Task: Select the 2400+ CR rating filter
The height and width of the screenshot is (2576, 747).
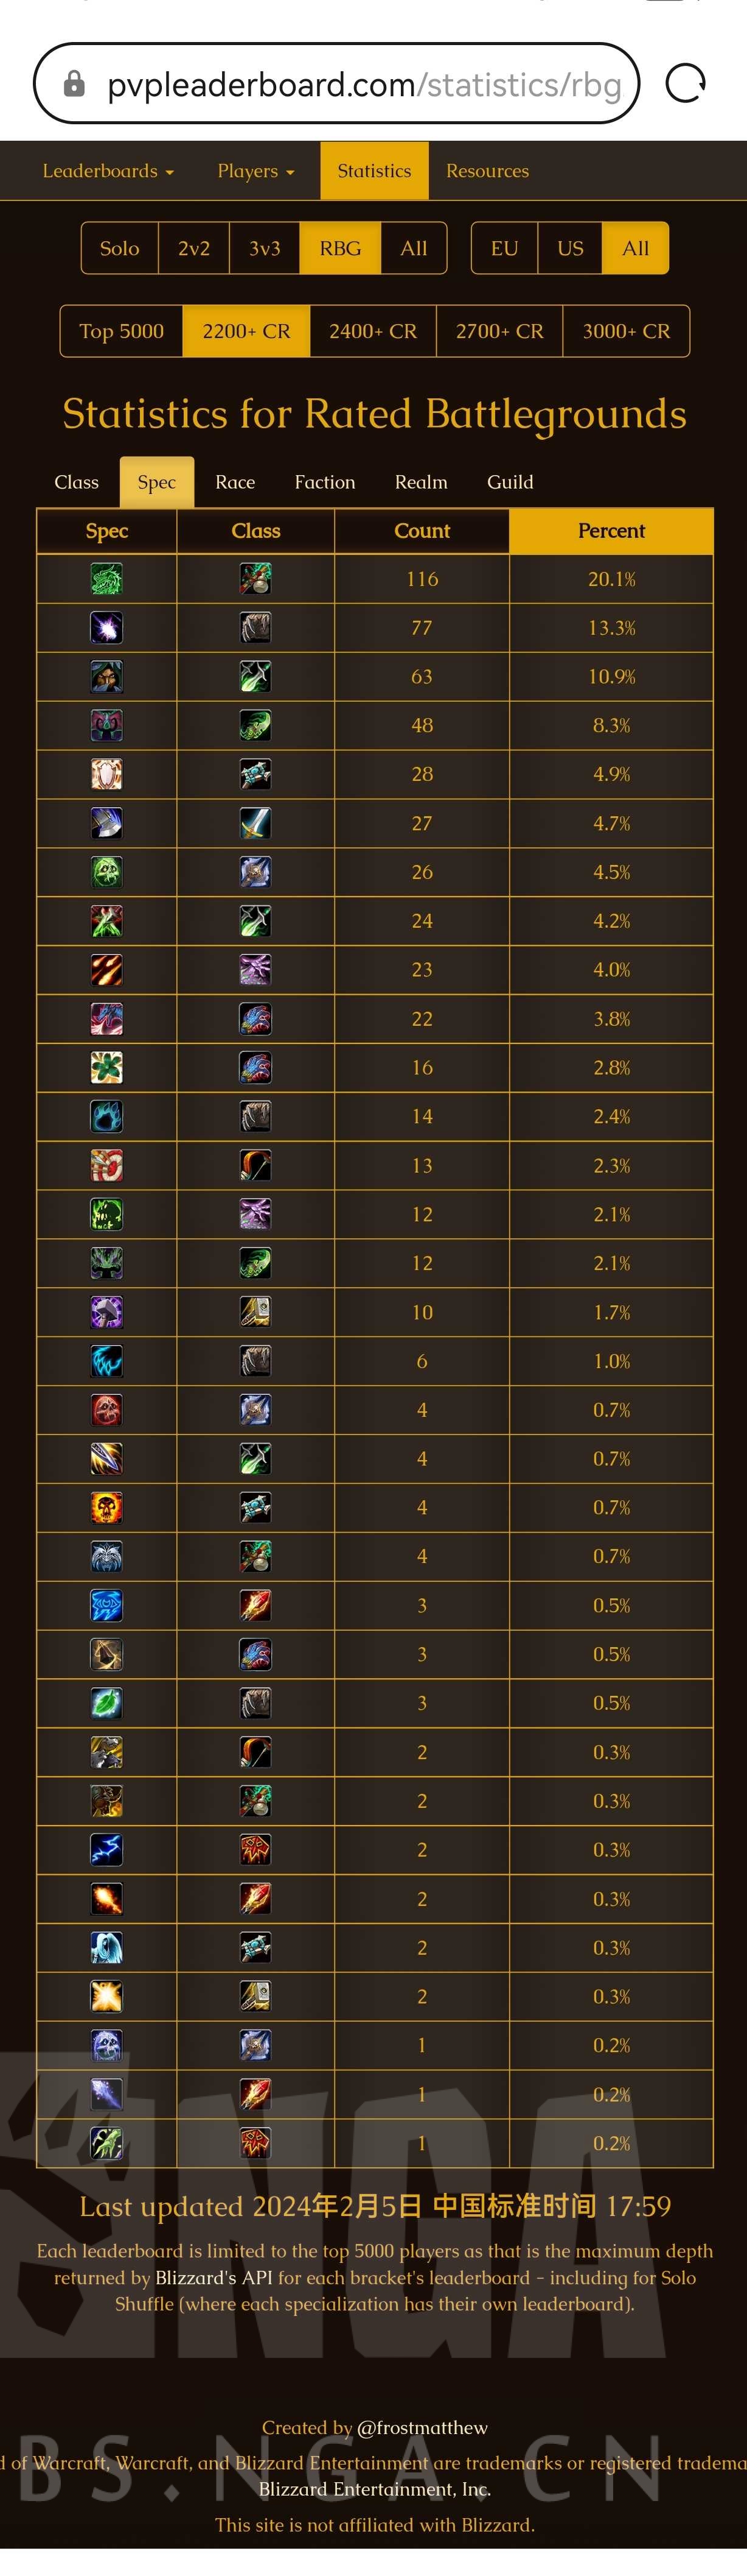Action: click(x=372, y=331)
